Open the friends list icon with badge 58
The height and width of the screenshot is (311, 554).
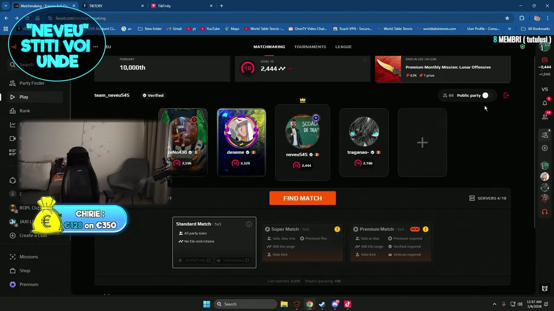[545, 116]
